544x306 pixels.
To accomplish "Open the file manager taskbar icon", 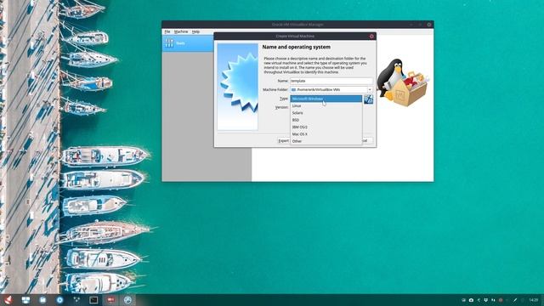I will [x=42, y=300].
